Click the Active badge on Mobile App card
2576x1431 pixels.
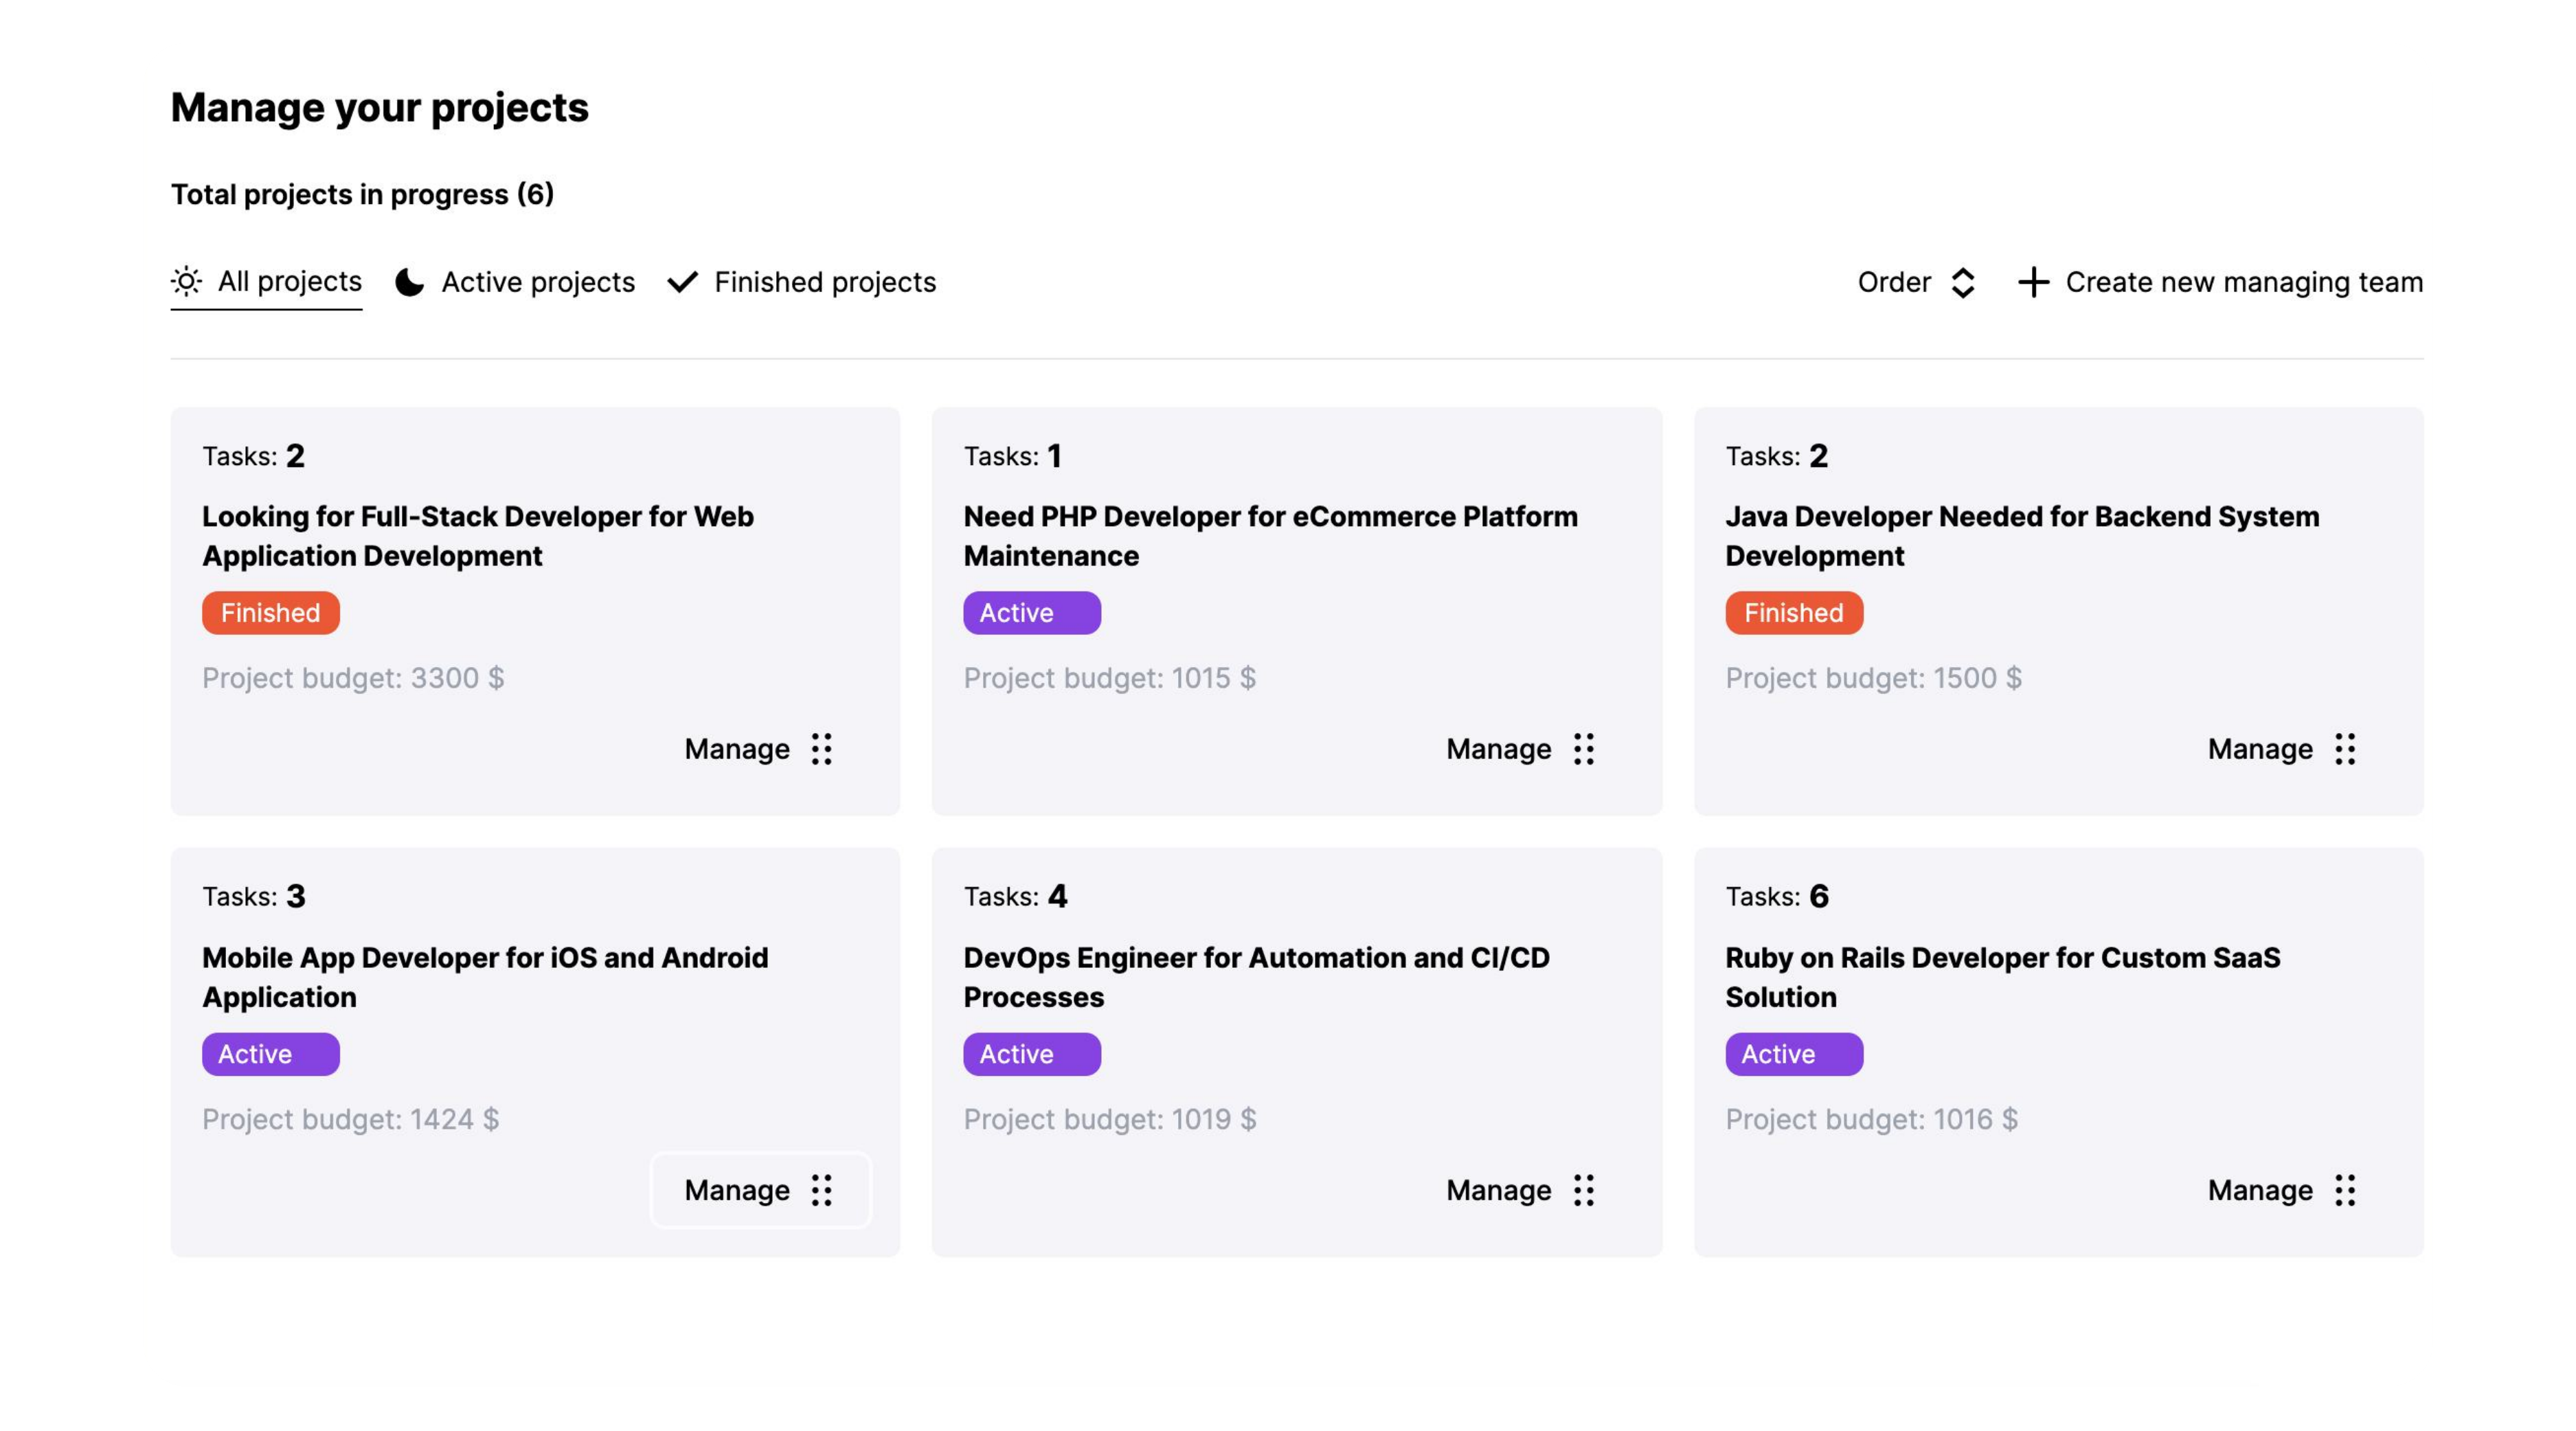point(271,1054)
